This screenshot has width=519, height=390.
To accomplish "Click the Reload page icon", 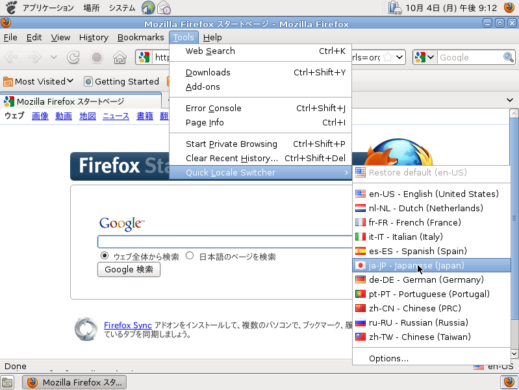I will [x=74, y=58].
